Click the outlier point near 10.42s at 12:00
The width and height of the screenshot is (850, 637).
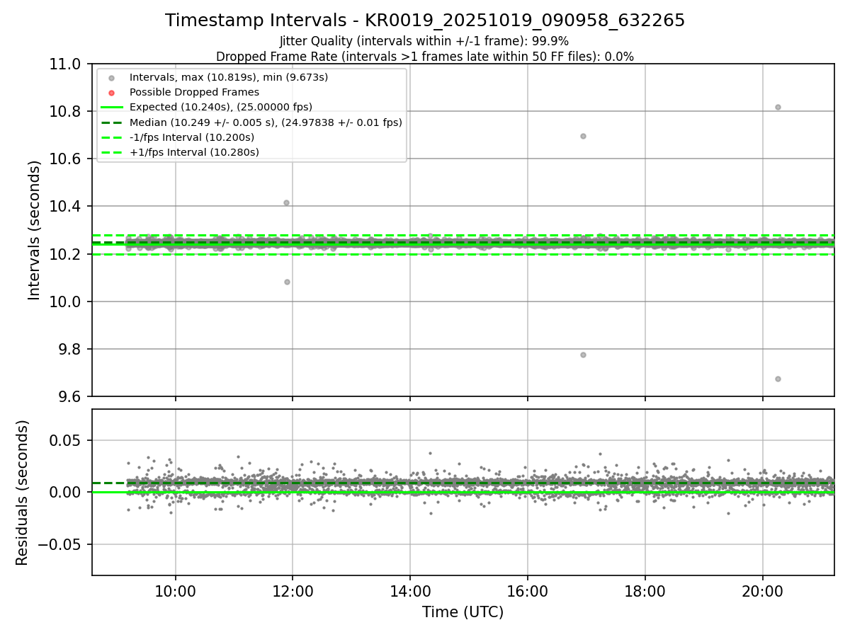point(286,202)
